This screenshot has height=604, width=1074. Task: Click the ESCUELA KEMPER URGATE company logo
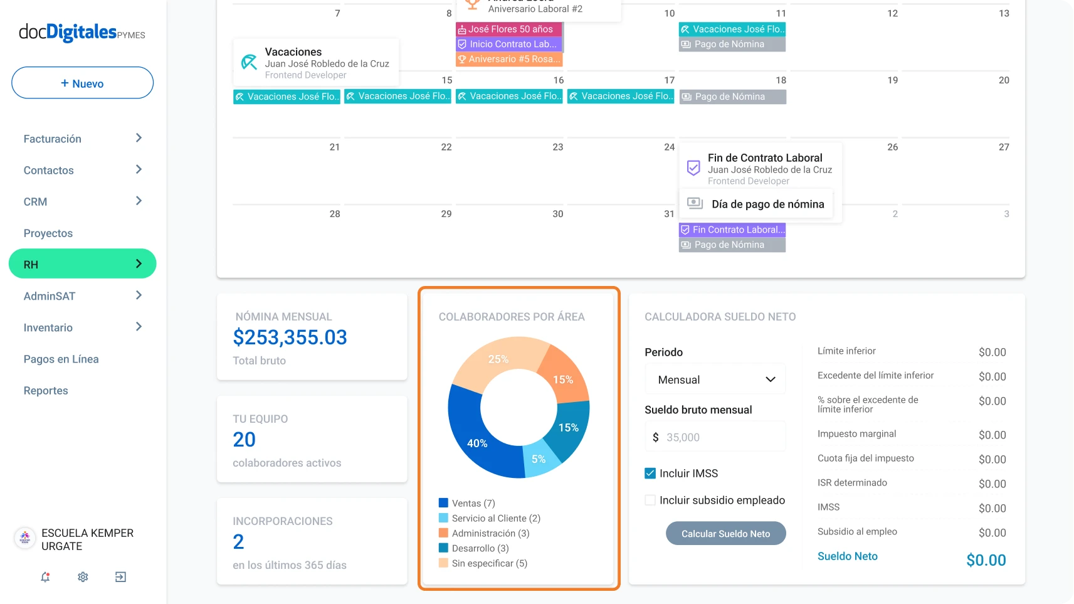click(25, 538)
